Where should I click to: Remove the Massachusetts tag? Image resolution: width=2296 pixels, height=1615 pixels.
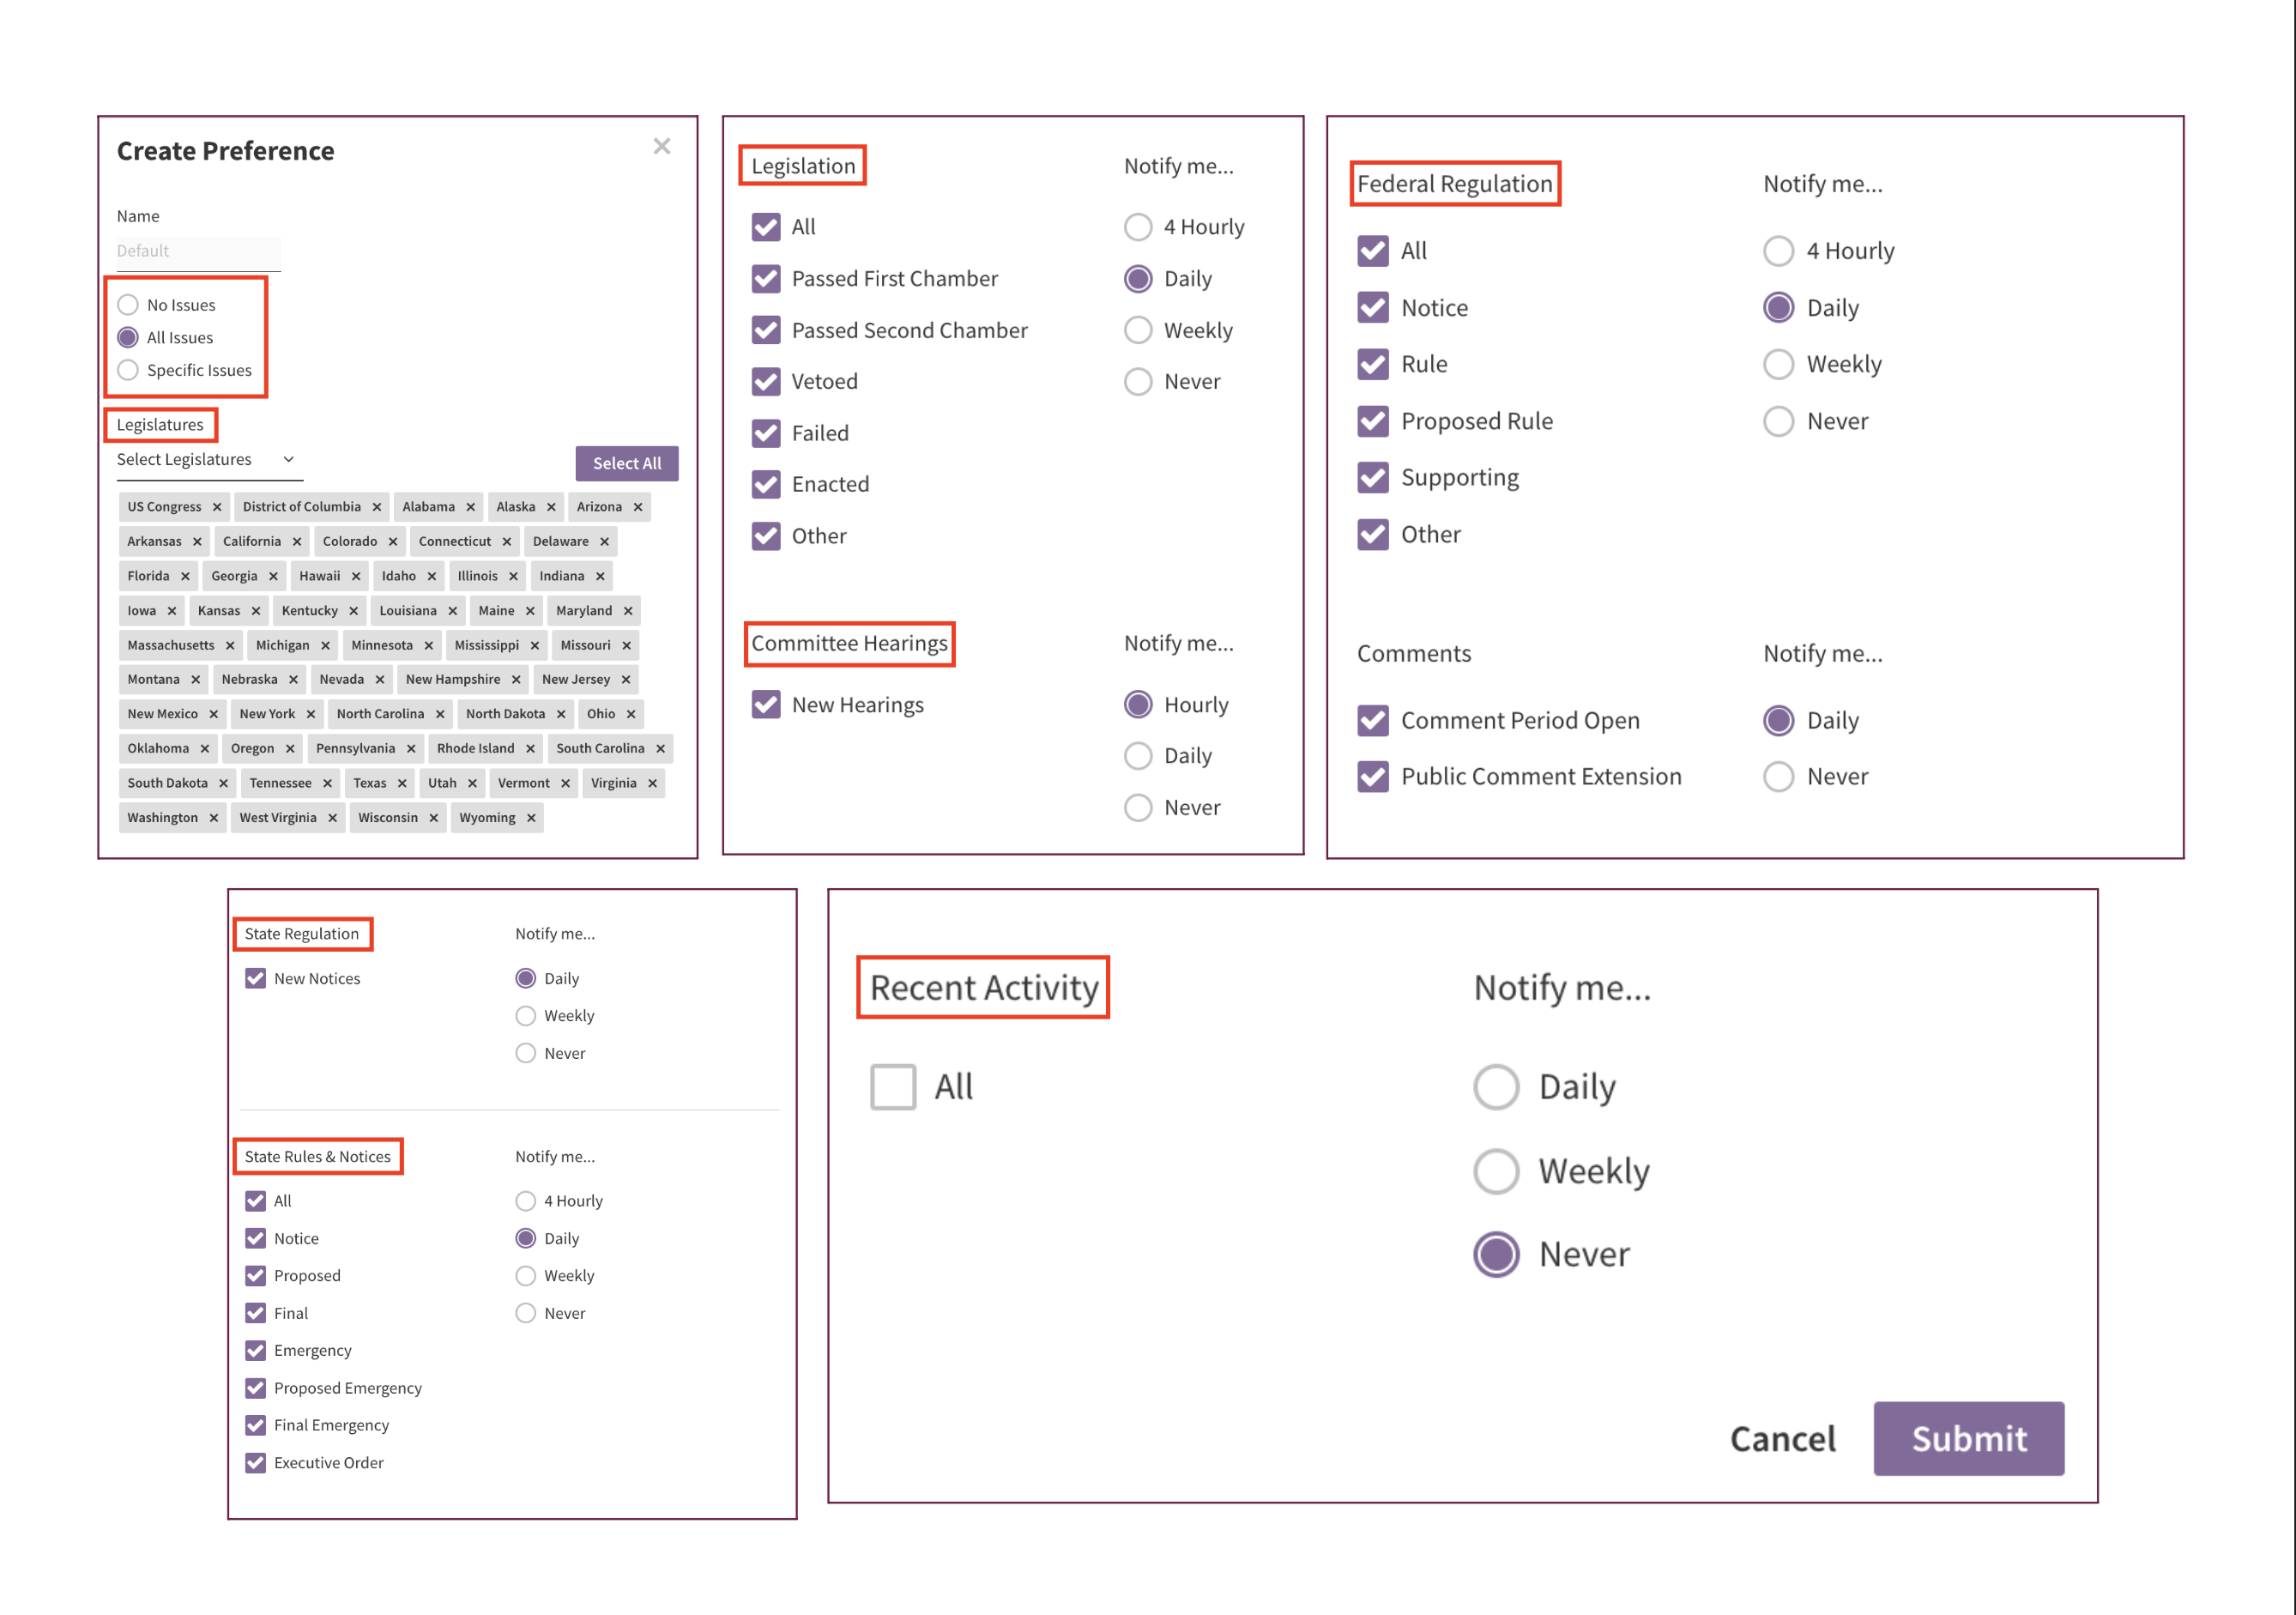(x=230, y=645)
